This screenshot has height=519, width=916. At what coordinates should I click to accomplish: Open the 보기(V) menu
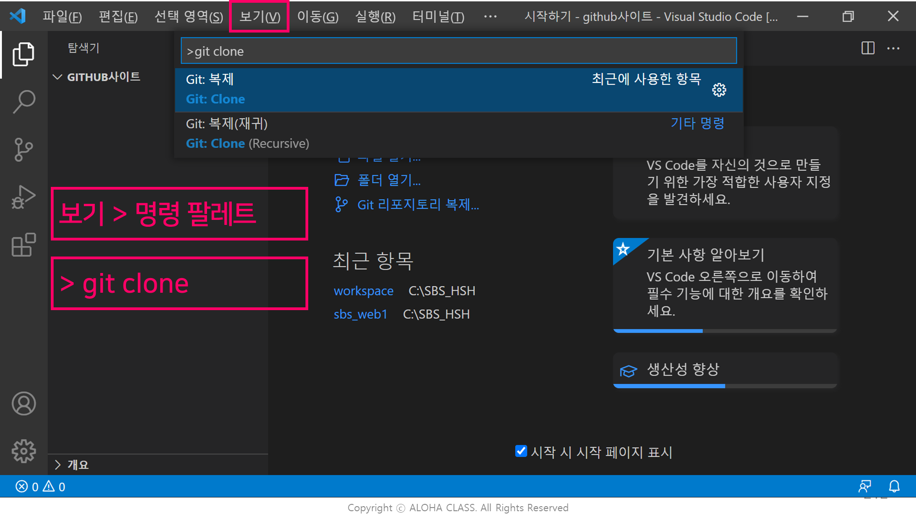[260, 16]
